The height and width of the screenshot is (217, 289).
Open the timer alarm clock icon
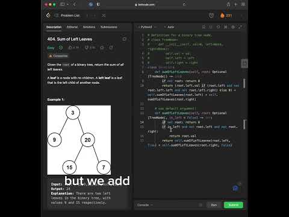pyautogui.click(x=211, y=16)
